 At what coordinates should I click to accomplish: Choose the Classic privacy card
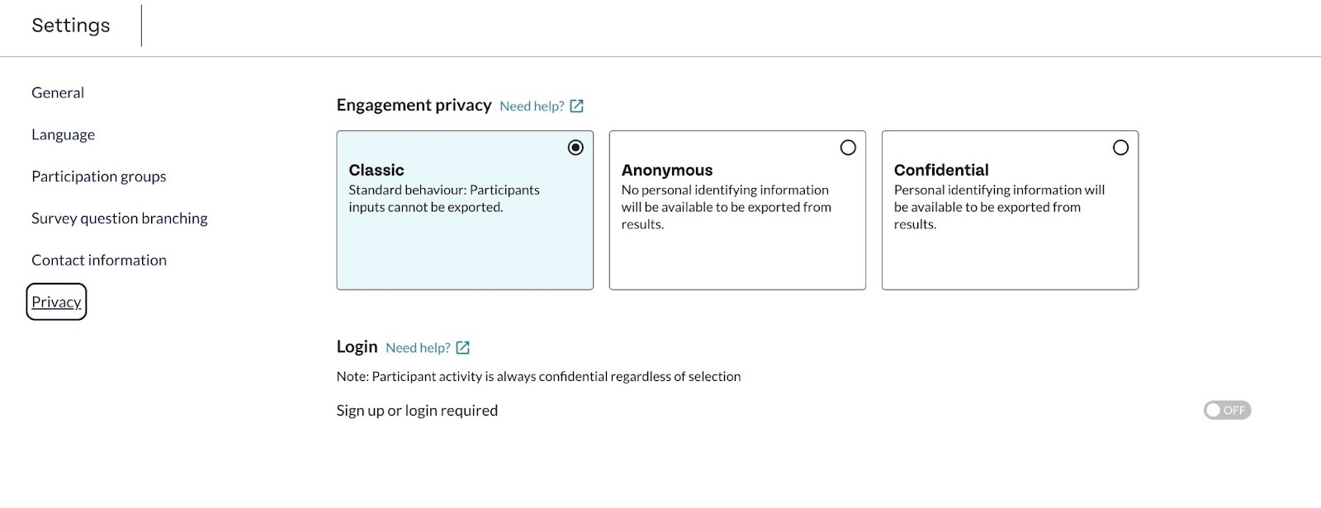click(x=465, y=210)
